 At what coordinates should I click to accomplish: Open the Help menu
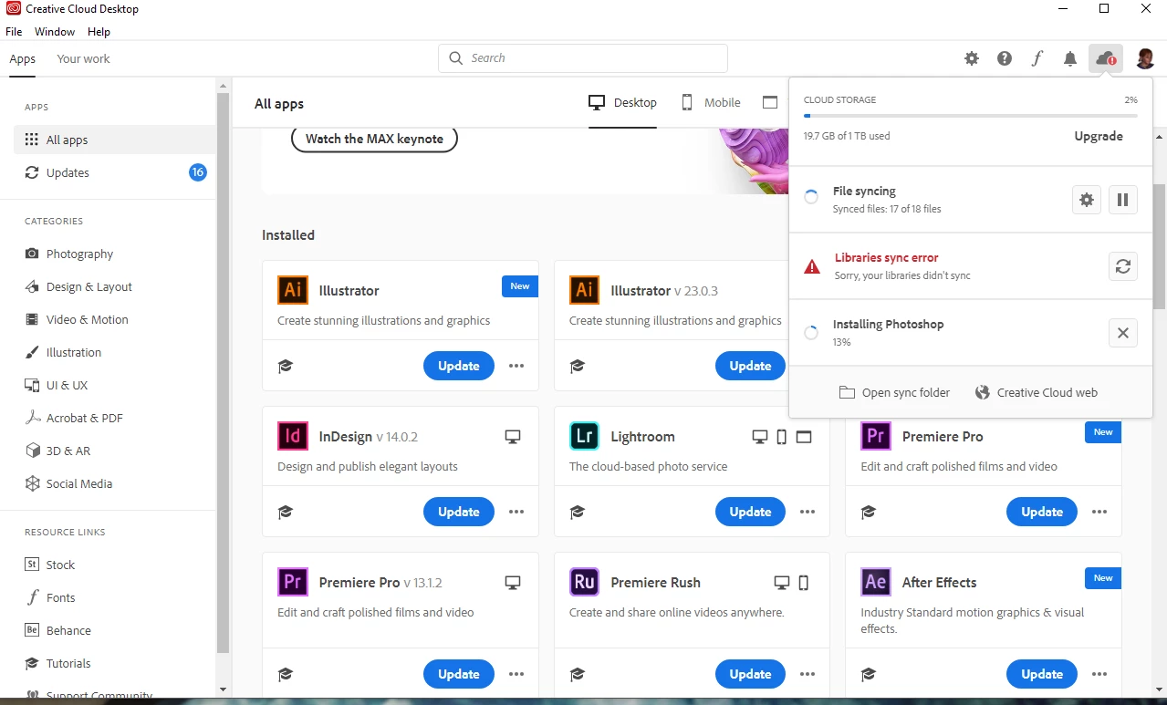[99, 31]
